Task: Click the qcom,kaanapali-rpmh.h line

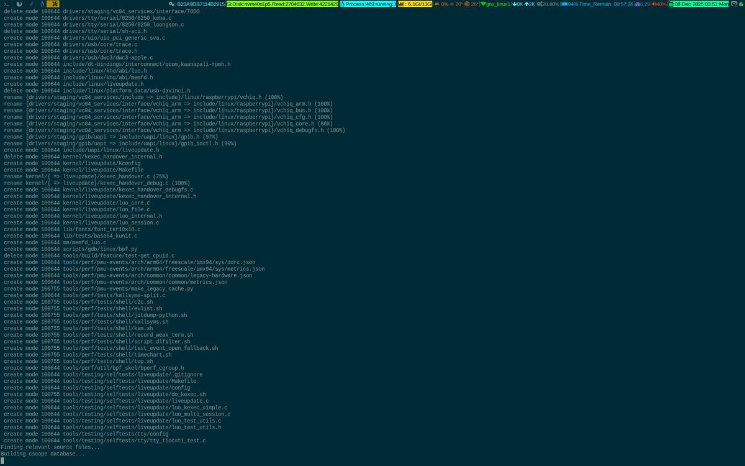Action: [117, 64]
